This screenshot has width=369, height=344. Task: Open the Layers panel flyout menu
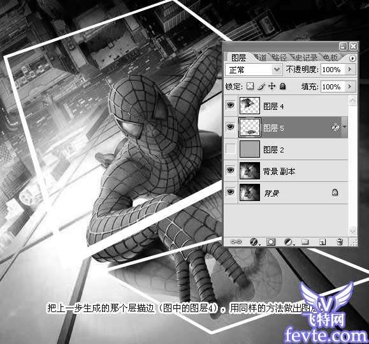point(352,58)
